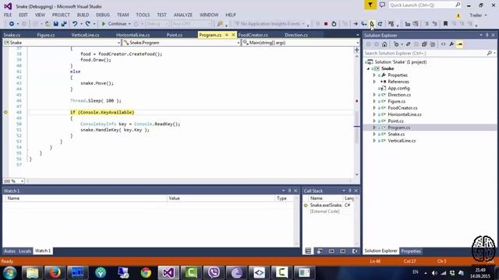Open the BUILD menu
499x280 pixels.
tap(83, 15)
